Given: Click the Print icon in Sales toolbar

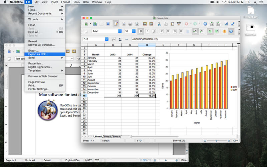Looking at the screenshot, I should click(x=130, y=24).
